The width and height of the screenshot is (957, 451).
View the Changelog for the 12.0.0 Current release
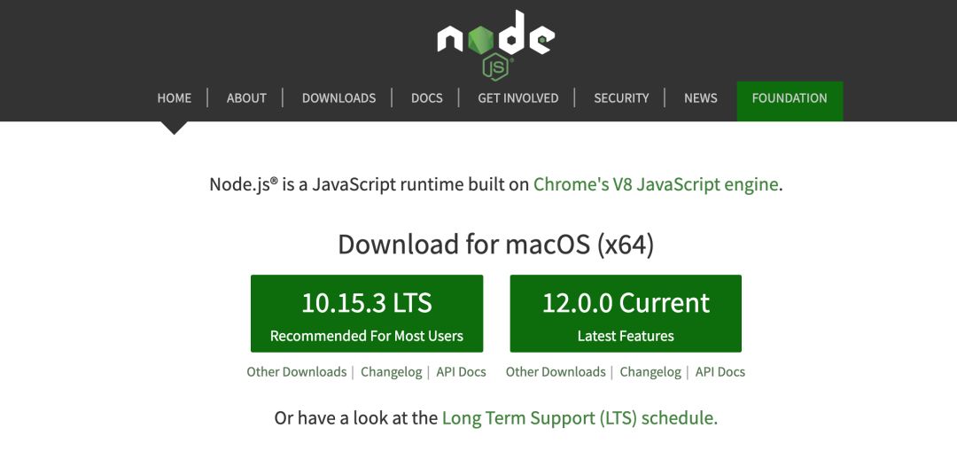point(650,371)
